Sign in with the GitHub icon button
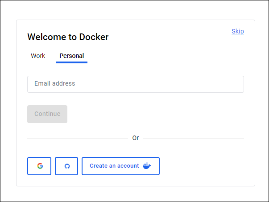Image resolution: width=269 pixels, height=202 pixels. 66,166
